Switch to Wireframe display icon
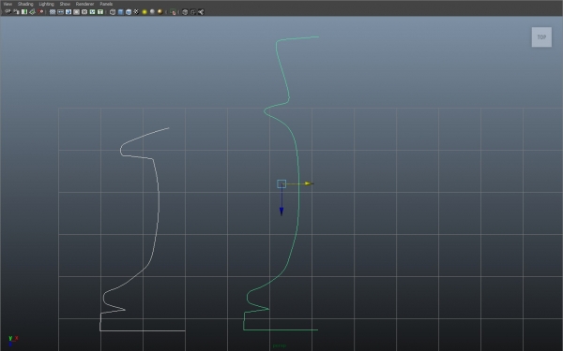563x351 pixels. tap(113, 12)
